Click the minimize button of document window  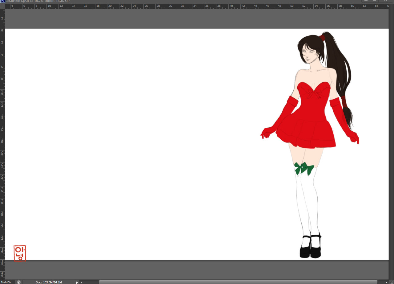(x=366, y=1)
